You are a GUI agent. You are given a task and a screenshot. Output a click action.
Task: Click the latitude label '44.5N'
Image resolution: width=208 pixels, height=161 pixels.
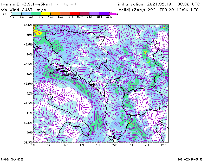coord(28,44)
